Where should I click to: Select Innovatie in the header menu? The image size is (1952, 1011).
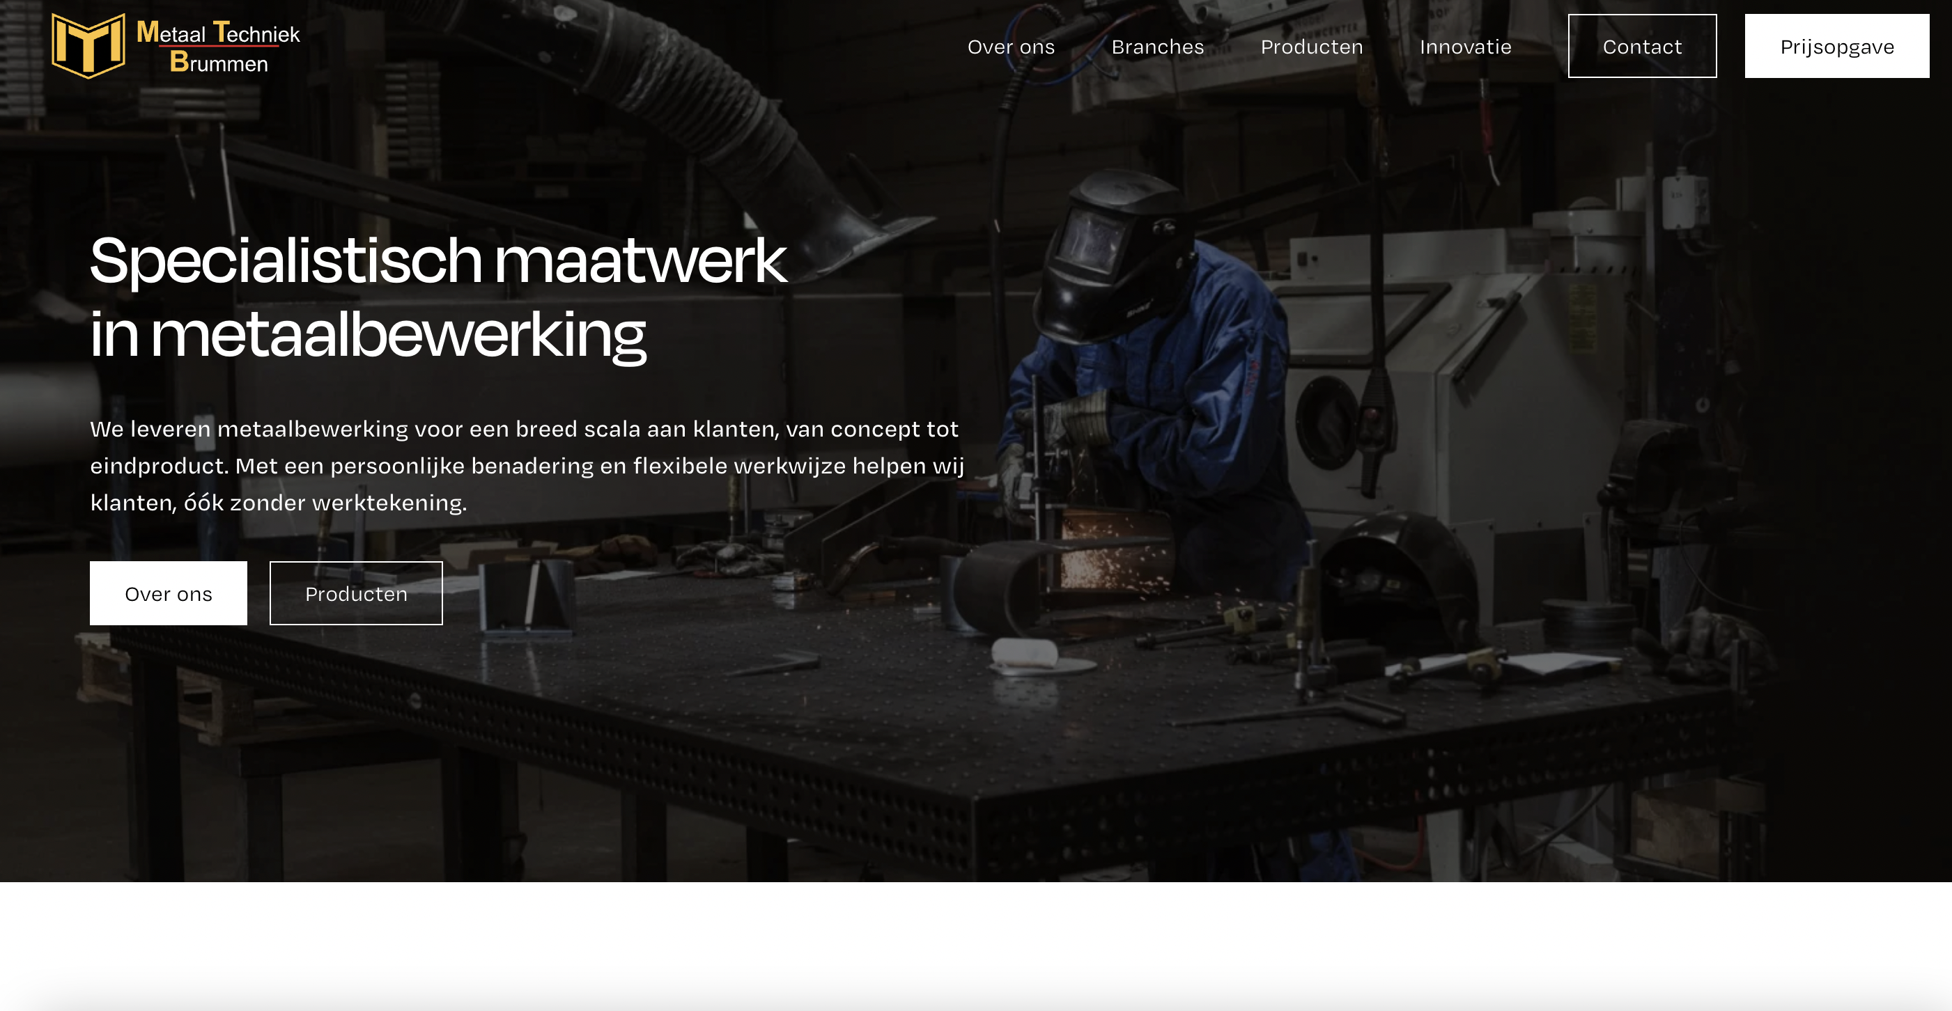pyautogui.click(x=1465, y=47)
